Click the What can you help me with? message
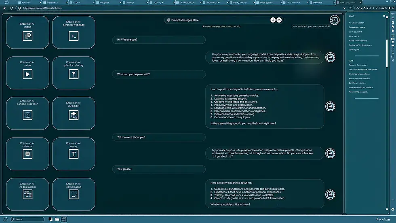 point(159,74)
